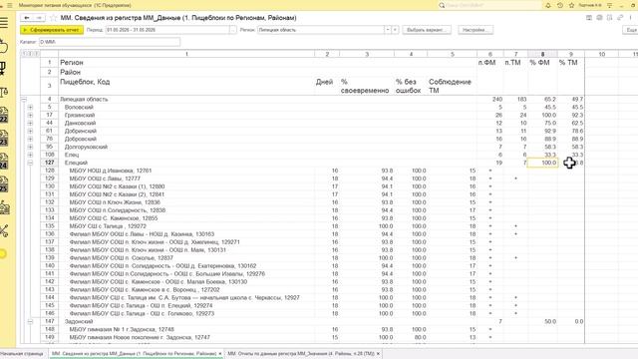Go forward with the right arrow button

coord(39,18)
